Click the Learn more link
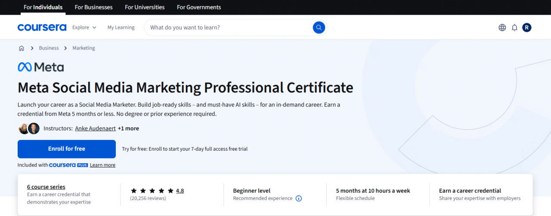551x216 pixels. pyautogui.click(x=102, y=165)
